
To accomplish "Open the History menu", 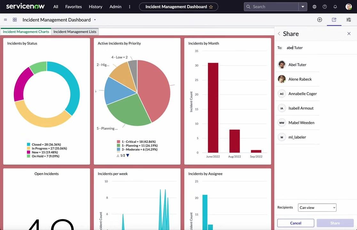I will click(95, 7).
